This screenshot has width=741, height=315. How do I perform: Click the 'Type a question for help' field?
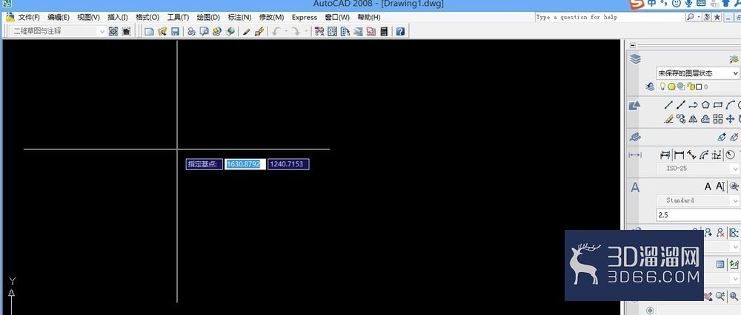(610, 18)
